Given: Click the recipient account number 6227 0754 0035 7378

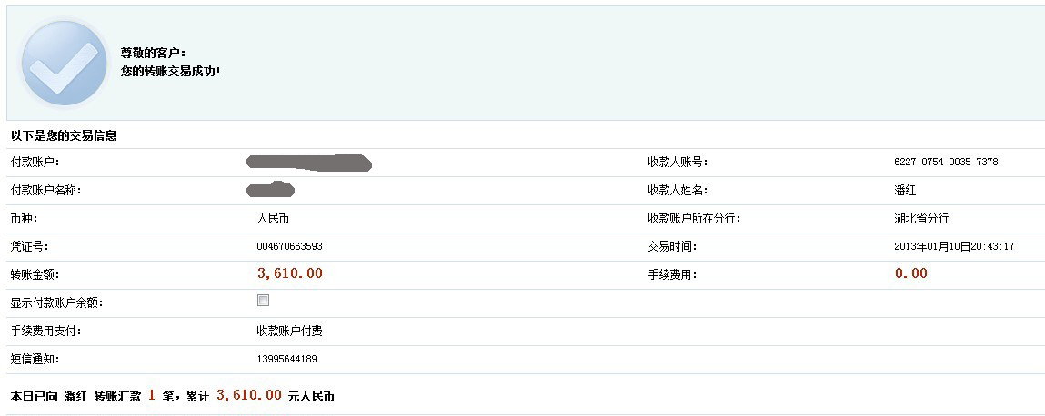Looking at the screenshot, I should click(x=946, y=162).
